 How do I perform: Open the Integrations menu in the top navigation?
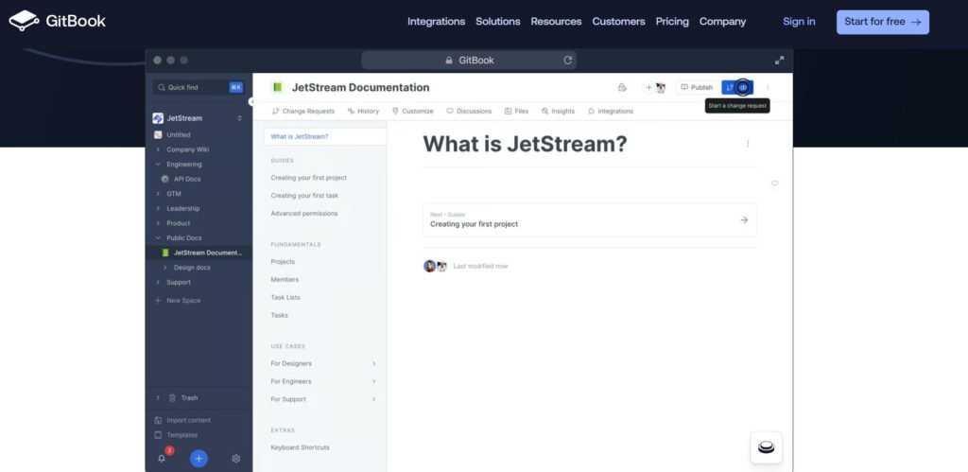(x=436, y=22)
